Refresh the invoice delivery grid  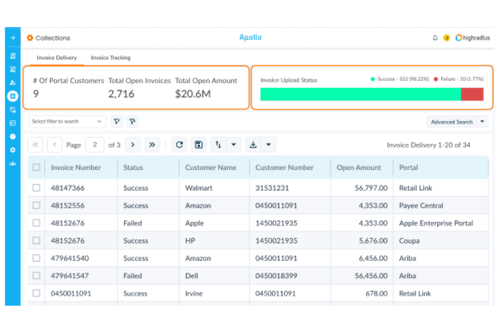[x=179, y=145]
